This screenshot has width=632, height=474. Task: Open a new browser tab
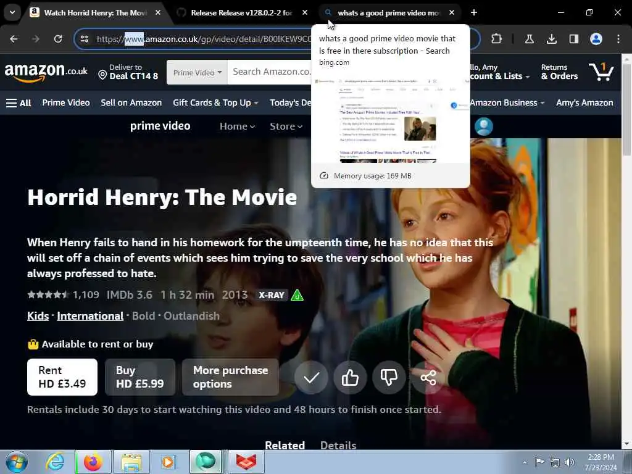[474, 12]
